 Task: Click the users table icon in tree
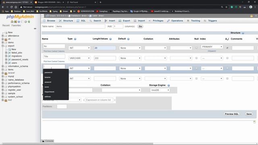click(x=9, y=63)
